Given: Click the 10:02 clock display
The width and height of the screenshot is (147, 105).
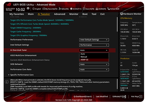Looking at the screenshot, I should coord(20,9).
